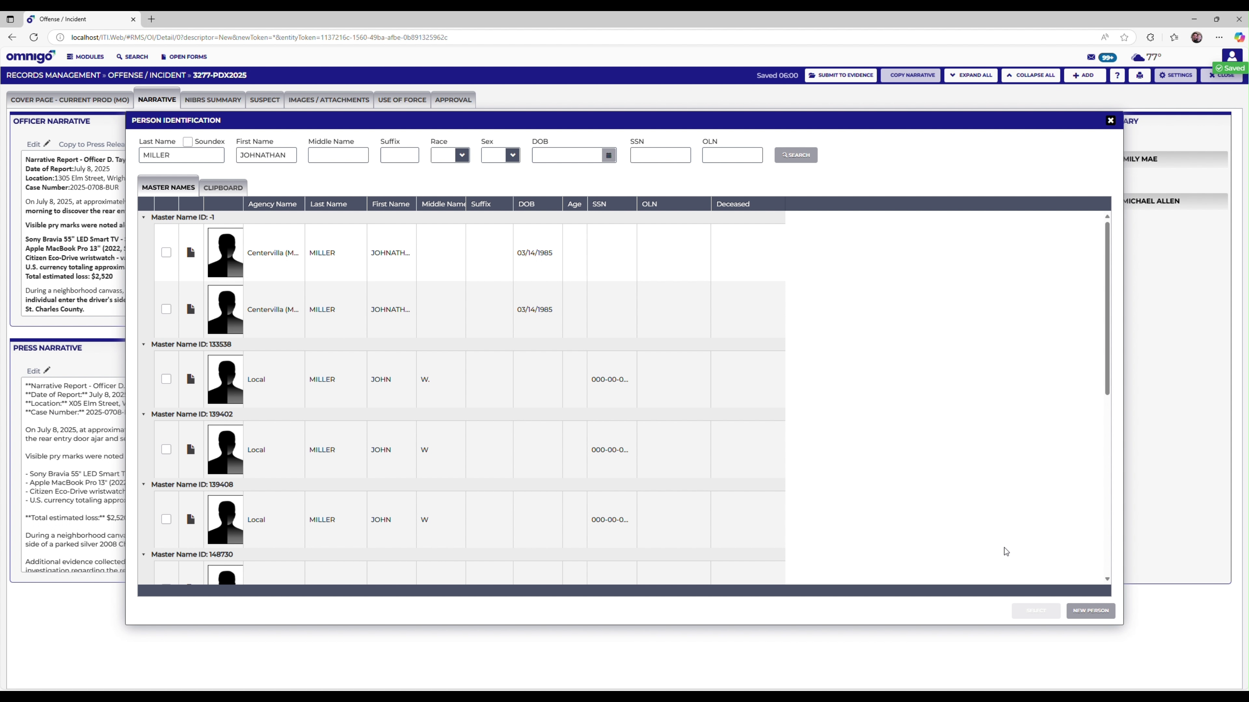
Task: Click Submit To Evidence
Action: click(841, 75)
